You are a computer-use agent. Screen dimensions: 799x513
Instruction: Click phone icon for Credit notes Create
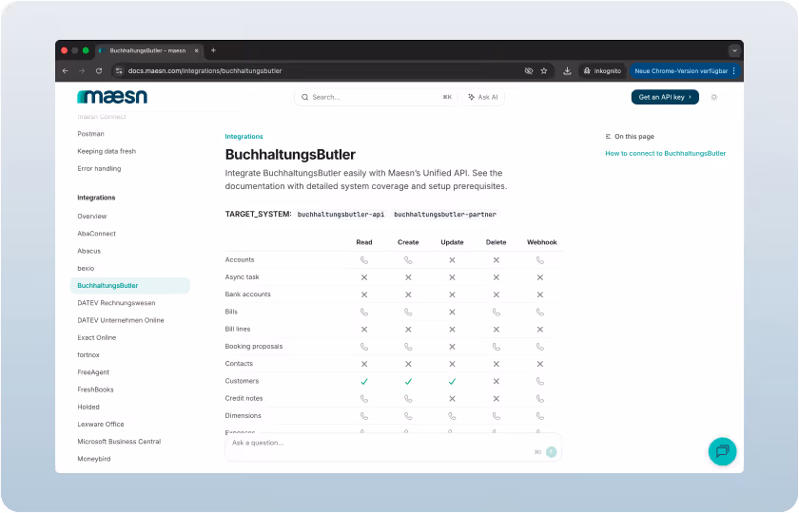tap(408, 398)
